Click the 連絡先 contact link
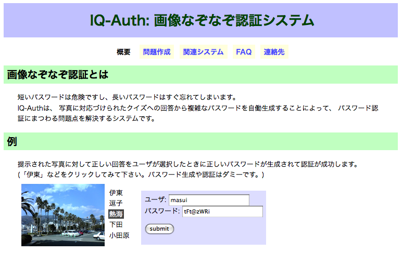The width and height of the screenshot is (402, 253). click(x=274, y=52)
